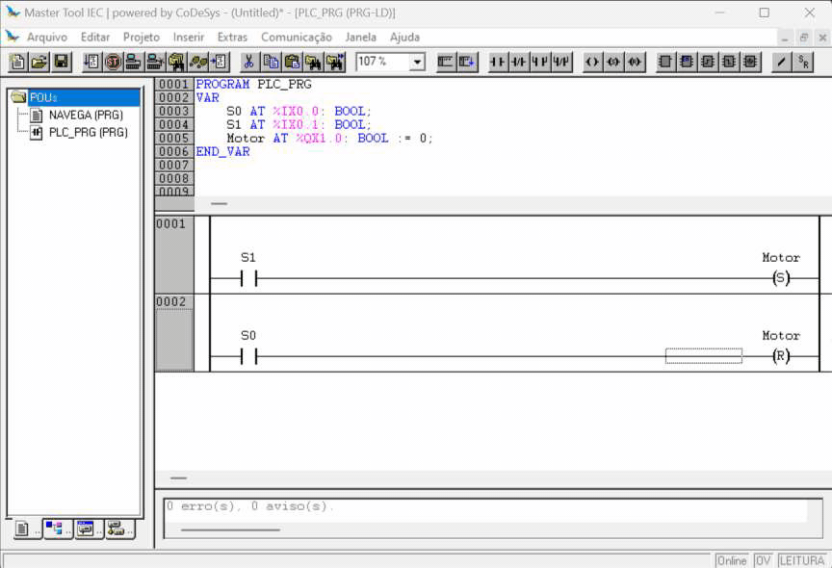Click the Find binoculars icon
832x568 pixels.
(x=313, y=62)
